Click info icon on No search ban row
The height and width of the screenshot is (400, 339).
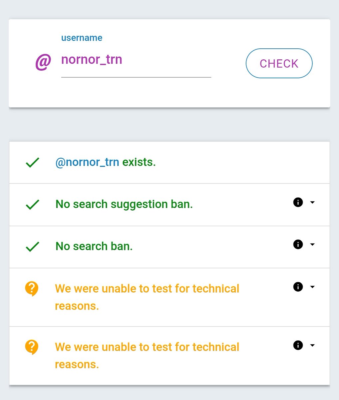(298, 244)
